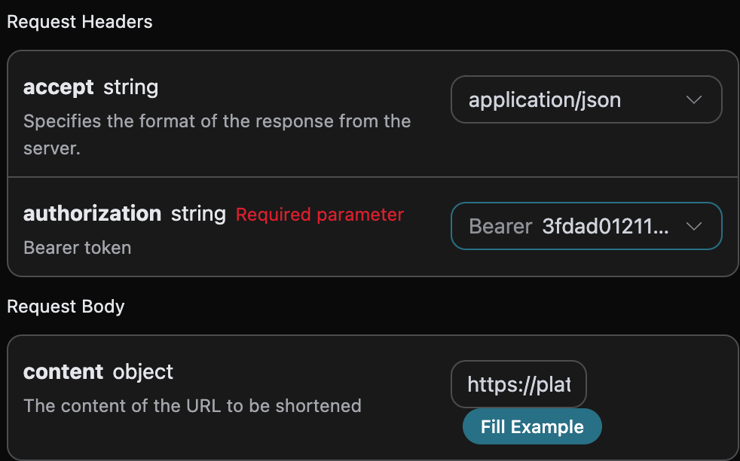Click the content URL input field

[518, 385]
